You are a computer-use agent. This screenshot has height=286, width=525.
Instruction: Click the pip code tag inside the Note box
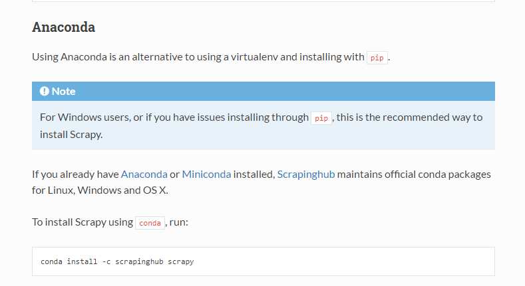[x=321, y=118]
